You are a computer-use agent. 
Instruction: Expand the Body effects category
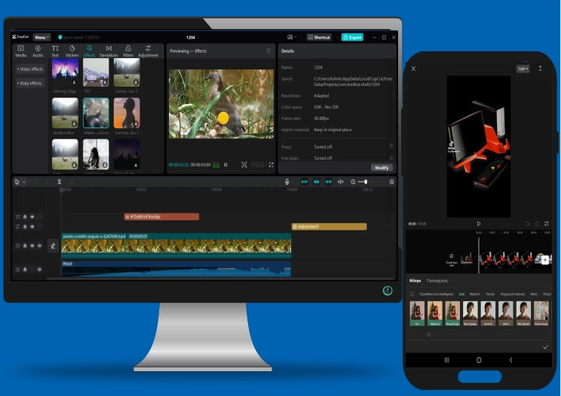29,84
